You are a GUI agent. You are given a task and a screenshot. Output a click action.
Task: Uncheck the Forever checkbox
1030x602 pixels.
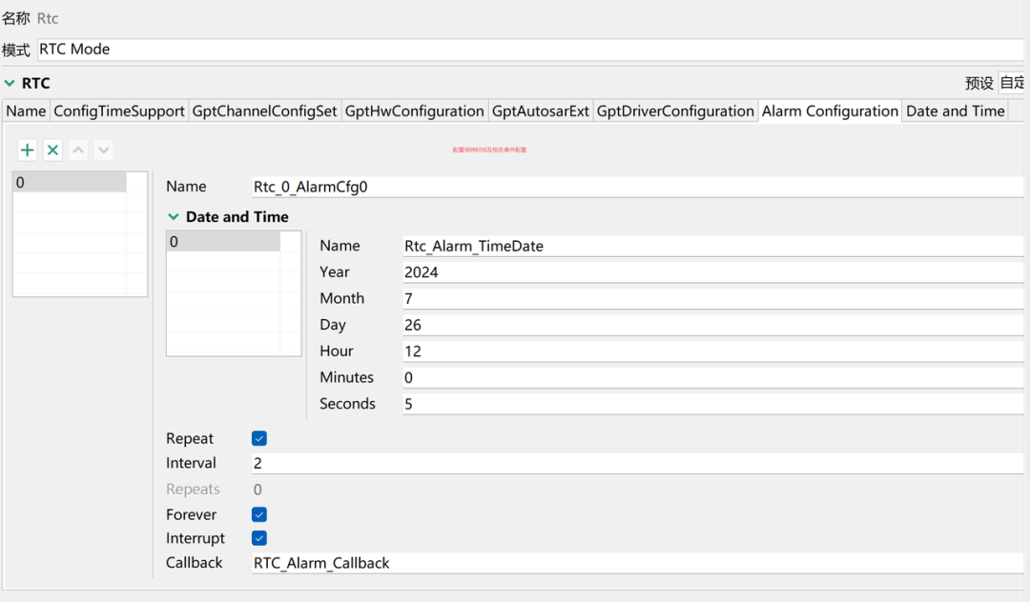coord(259,514)
